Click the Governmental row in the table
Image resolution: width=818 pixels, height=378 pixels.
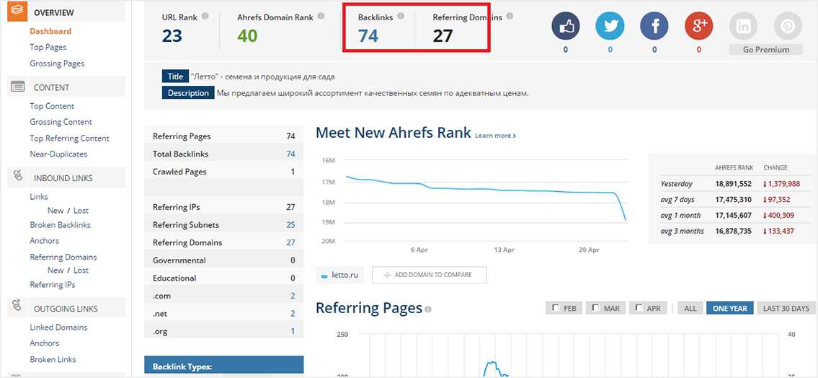[x=224, y=260]
